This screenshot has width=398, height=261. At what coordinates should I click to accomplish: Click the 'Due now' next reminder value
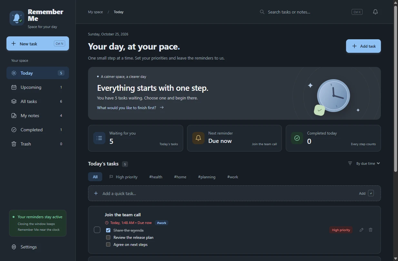pos(220,141)
